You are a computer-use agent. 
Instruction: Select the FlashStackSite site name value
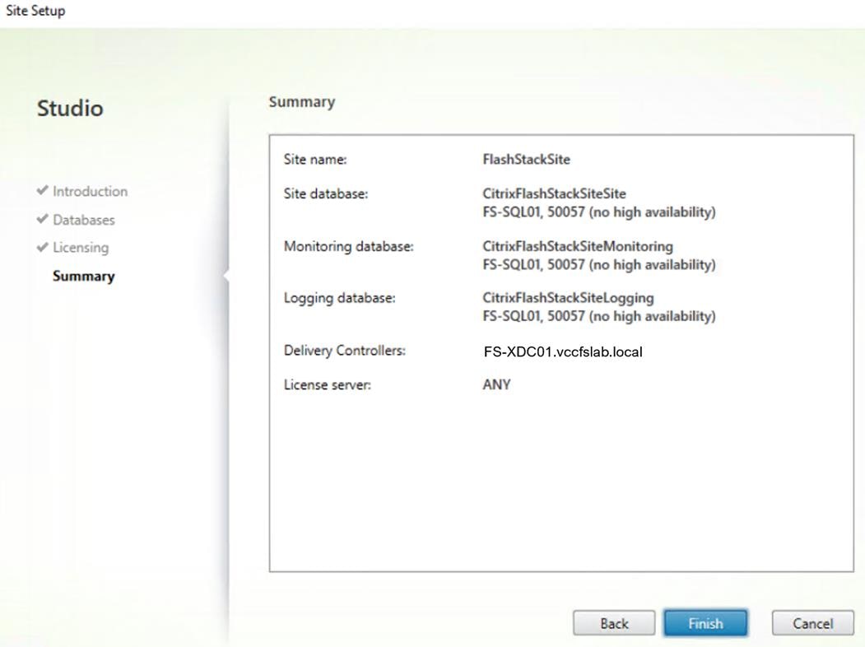pos(526,160)
